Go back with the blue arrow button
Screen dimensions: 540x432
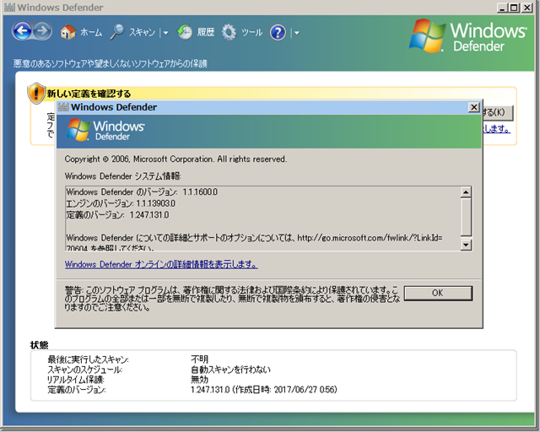point(23,31)
